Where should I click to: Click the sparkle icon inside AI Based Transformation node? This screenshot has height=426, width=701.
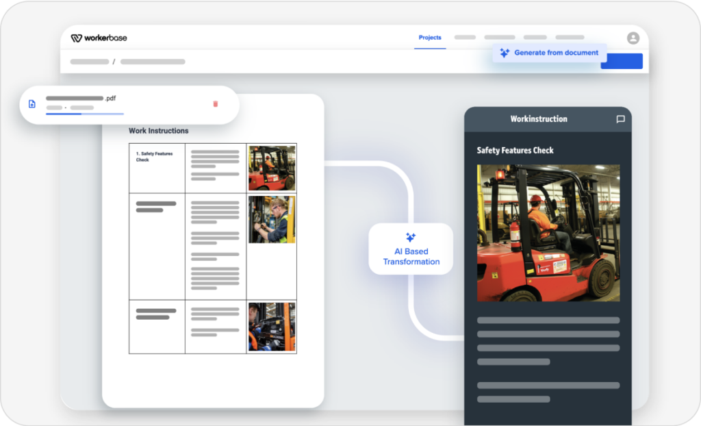409,237
